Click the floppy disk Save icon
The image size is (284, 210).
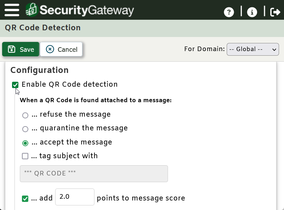pyautogui.click(x=12, y=49)
